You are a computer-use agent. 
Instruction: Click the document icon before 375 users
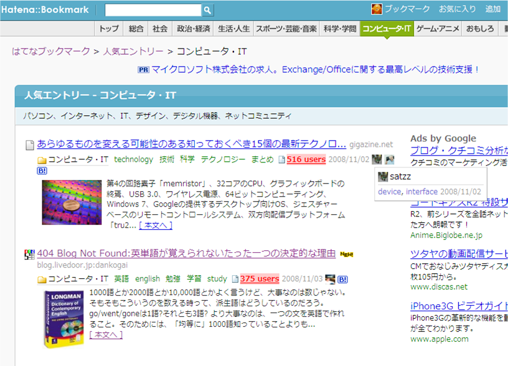[x=235, y=279]
